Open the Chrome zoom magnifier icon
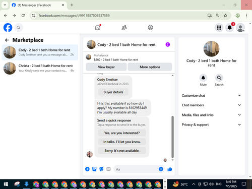This screenshot has width=252, height=189. pos(217,16)
